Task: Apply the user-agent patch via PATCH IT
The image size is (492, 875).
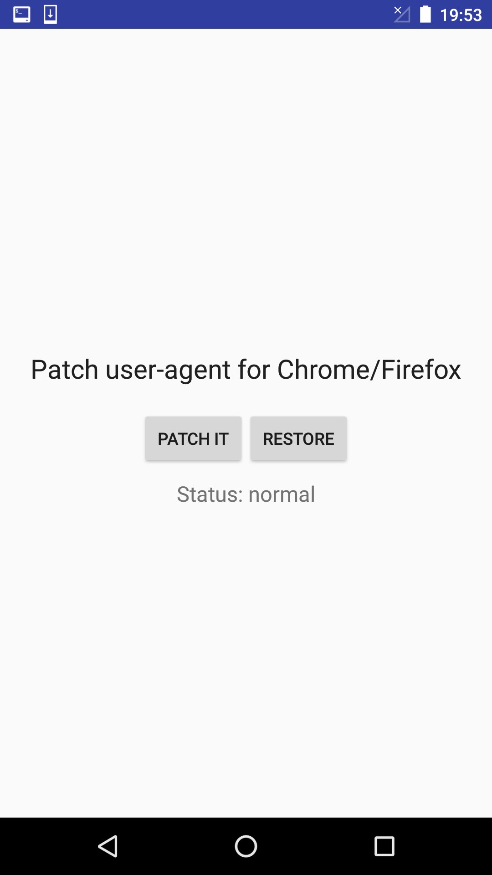Action: pyautogui.click(x=193, y=438)
